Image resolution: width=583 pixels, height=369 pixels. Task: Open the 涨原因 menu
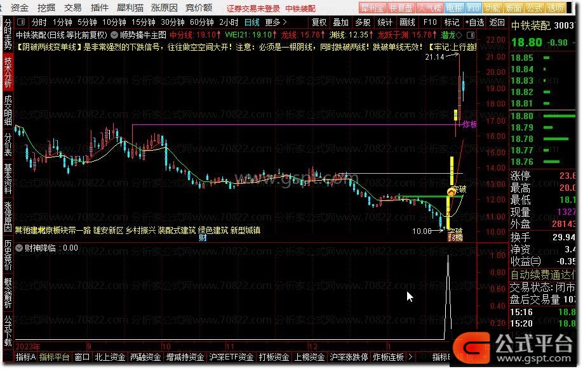click(164, 8)
